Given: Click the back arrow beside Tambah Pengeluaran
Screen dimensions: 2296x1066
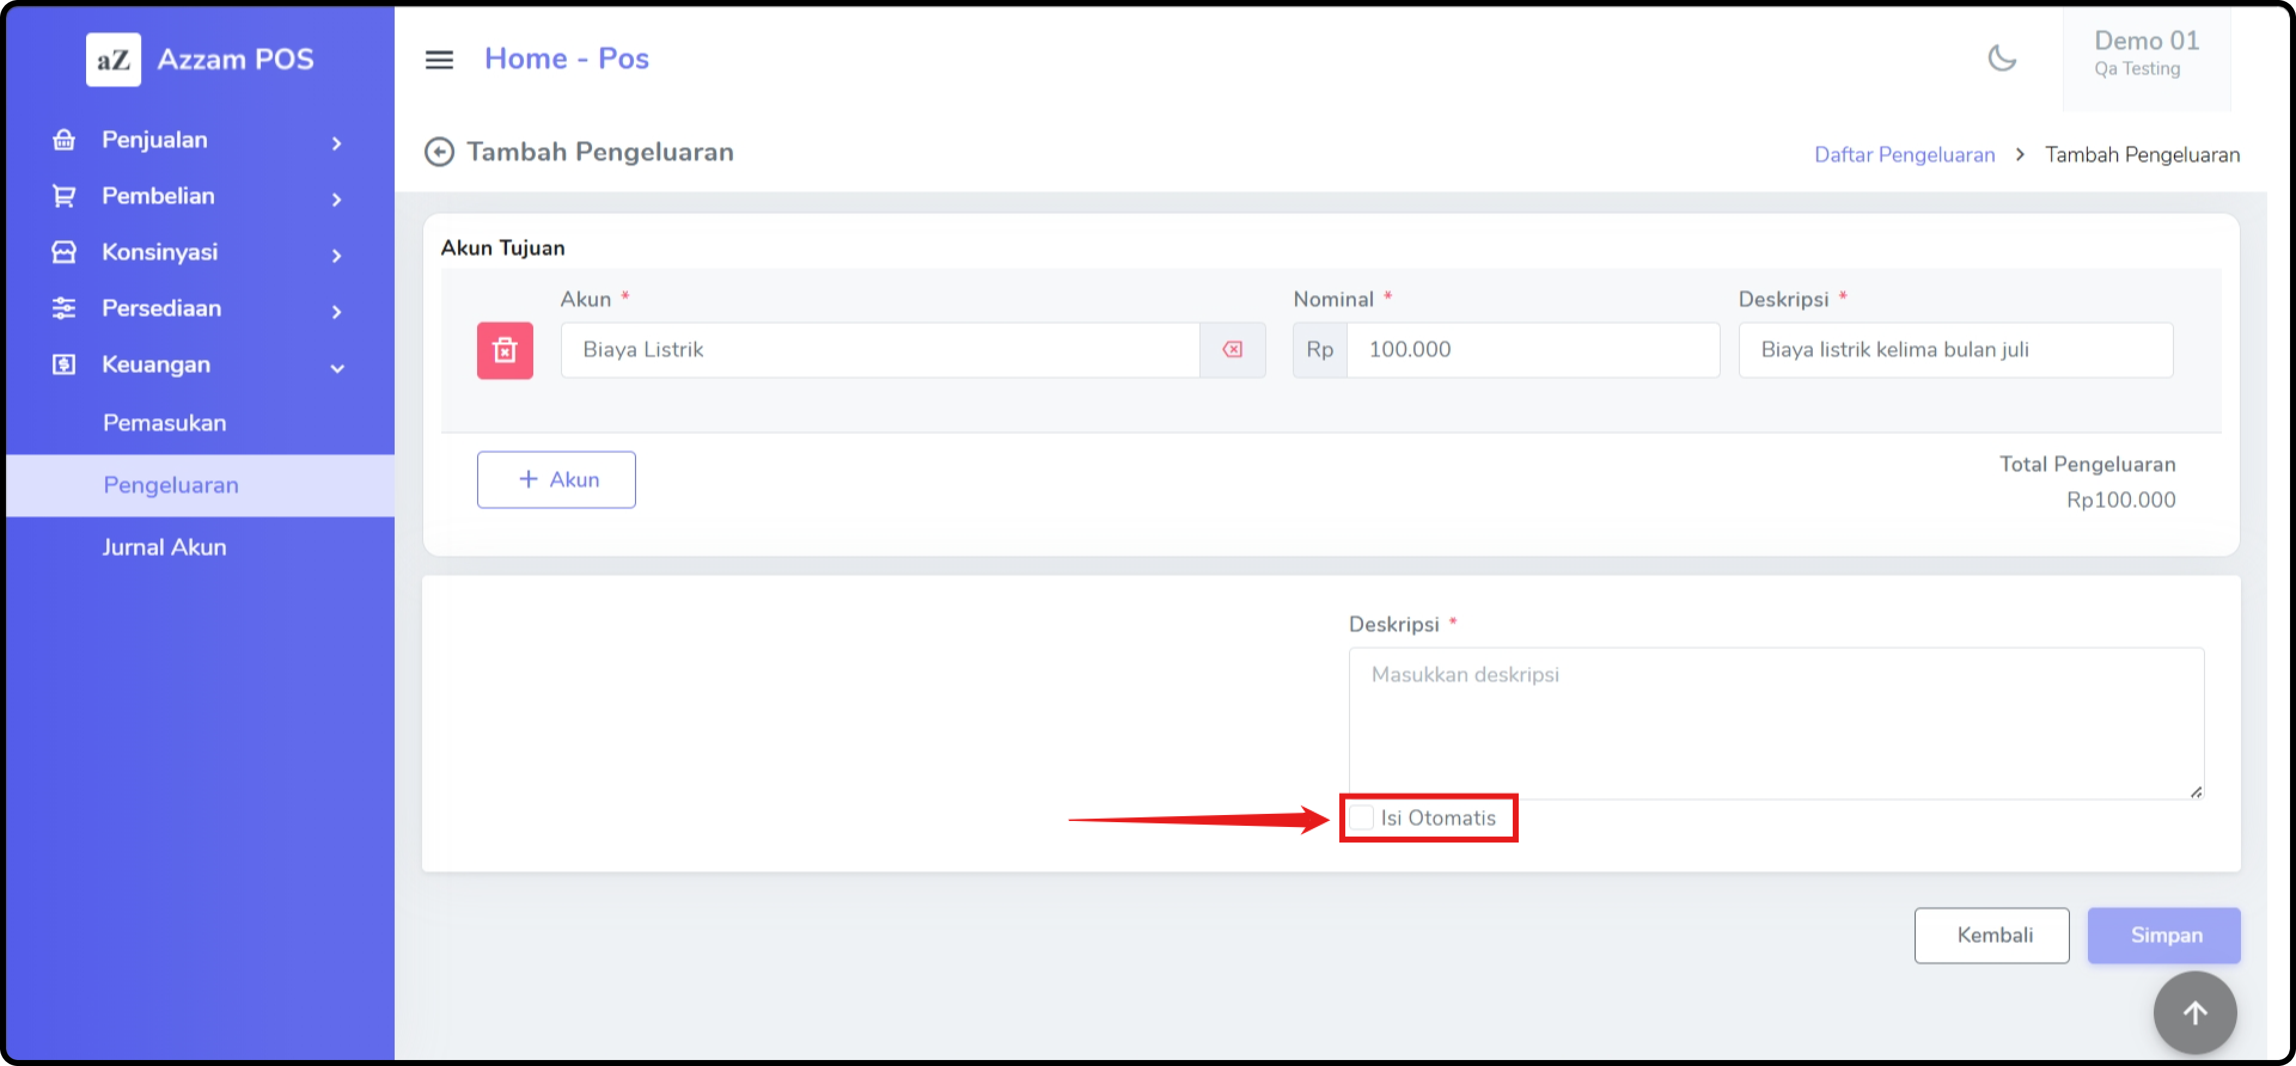Looking at the screenshot, I should point(438,152).
